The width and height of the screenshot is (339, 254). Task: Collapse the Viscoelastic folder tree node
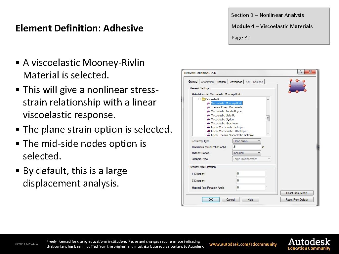(x=199, y=99)
